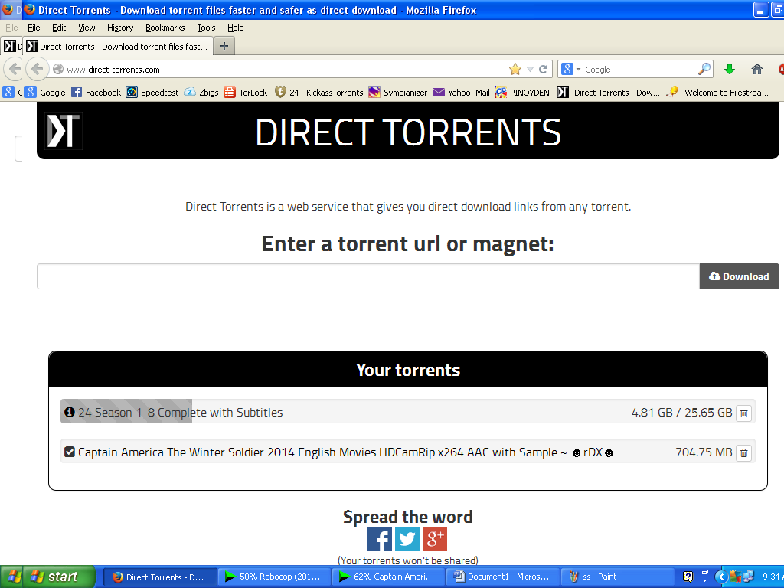Image resolution: width=784 pixels, height=588 pixels.
Task: Share on Twitter icon
Action: 407,539
